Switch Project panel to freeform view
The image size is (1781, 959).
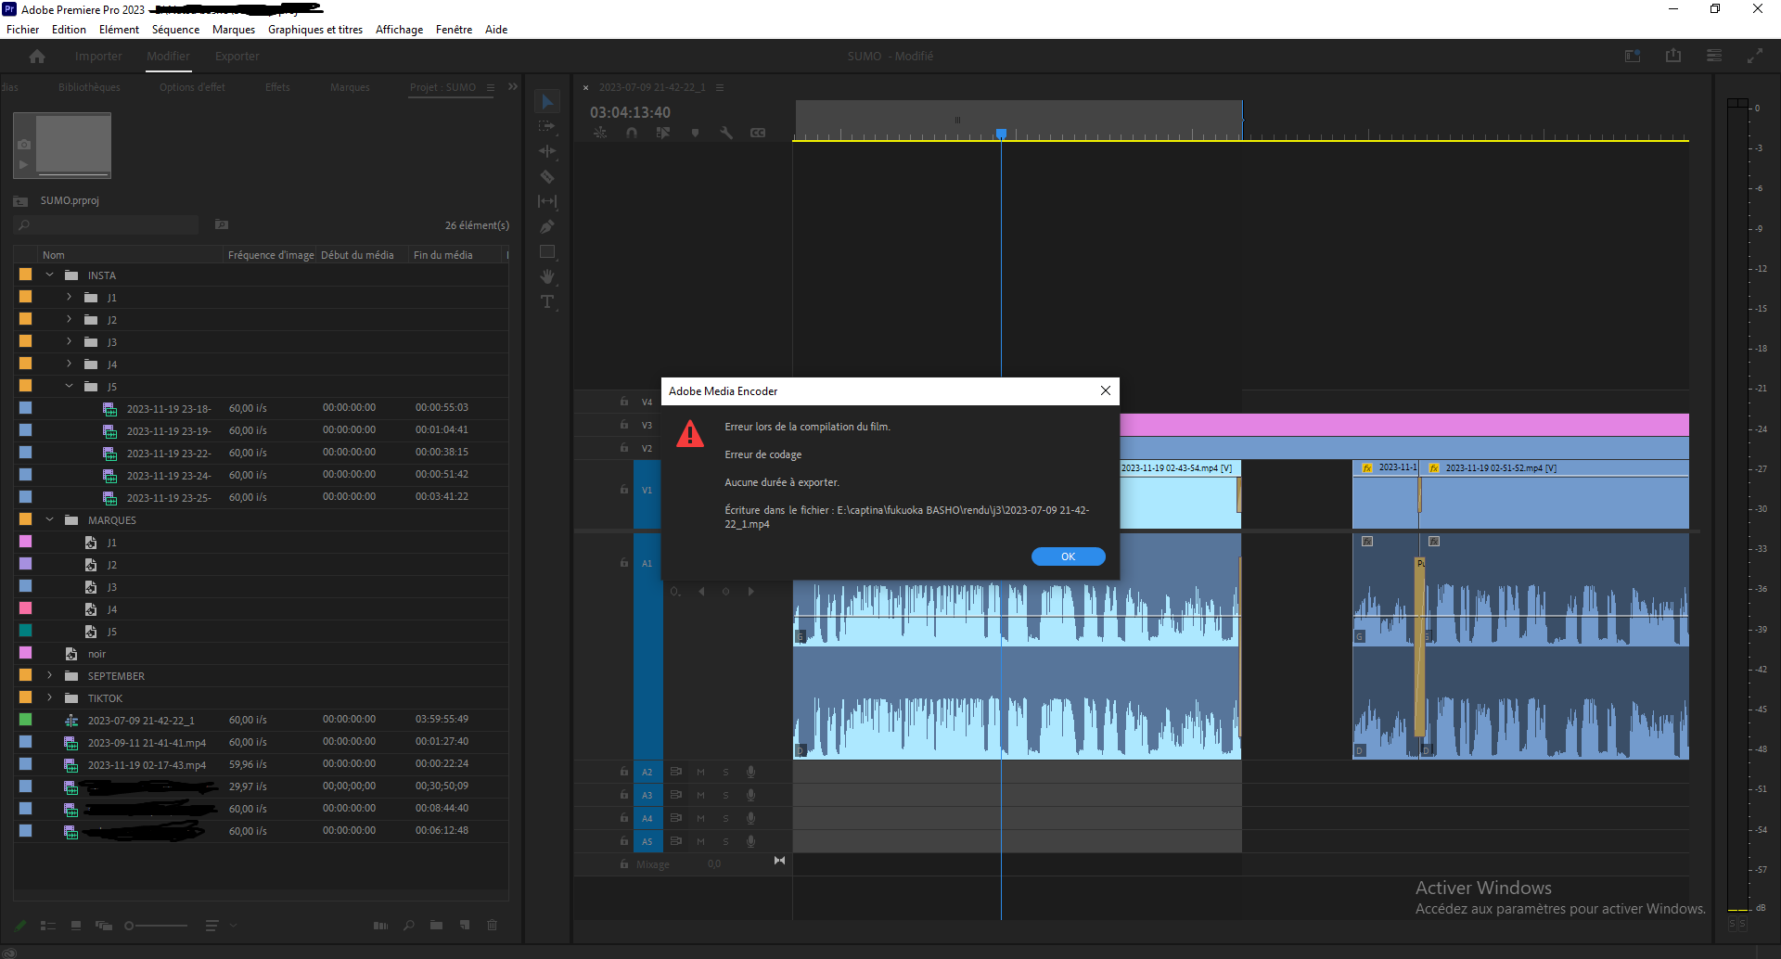tap(104, 926)
